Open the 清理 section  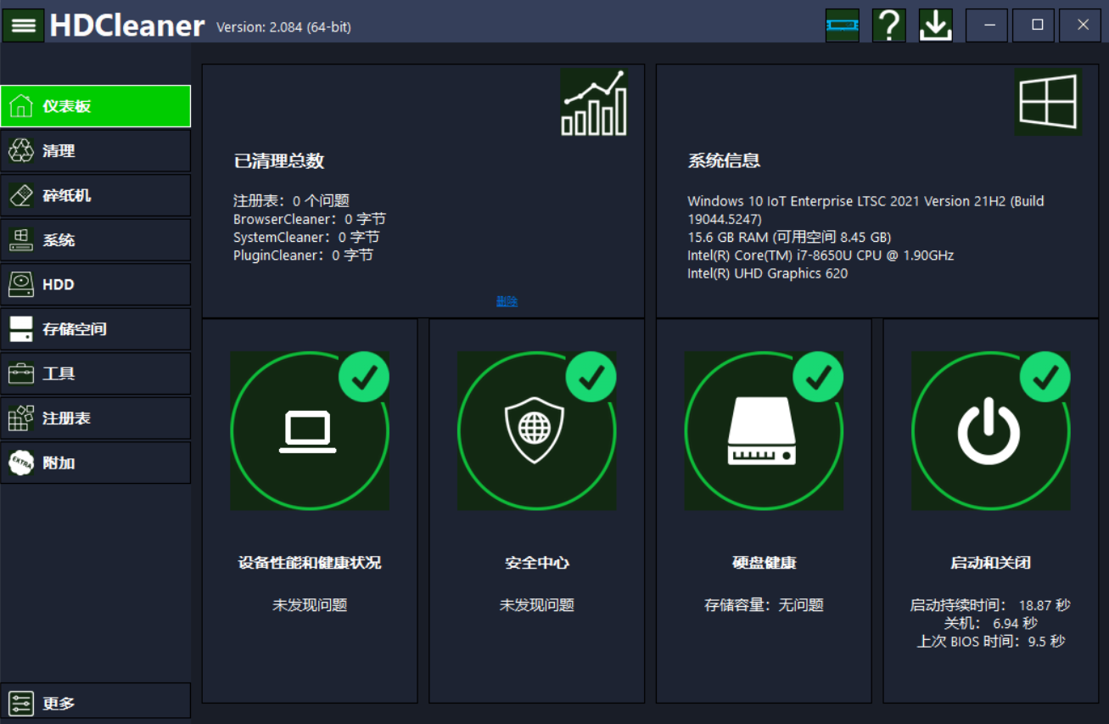click(x=96, y=151)
